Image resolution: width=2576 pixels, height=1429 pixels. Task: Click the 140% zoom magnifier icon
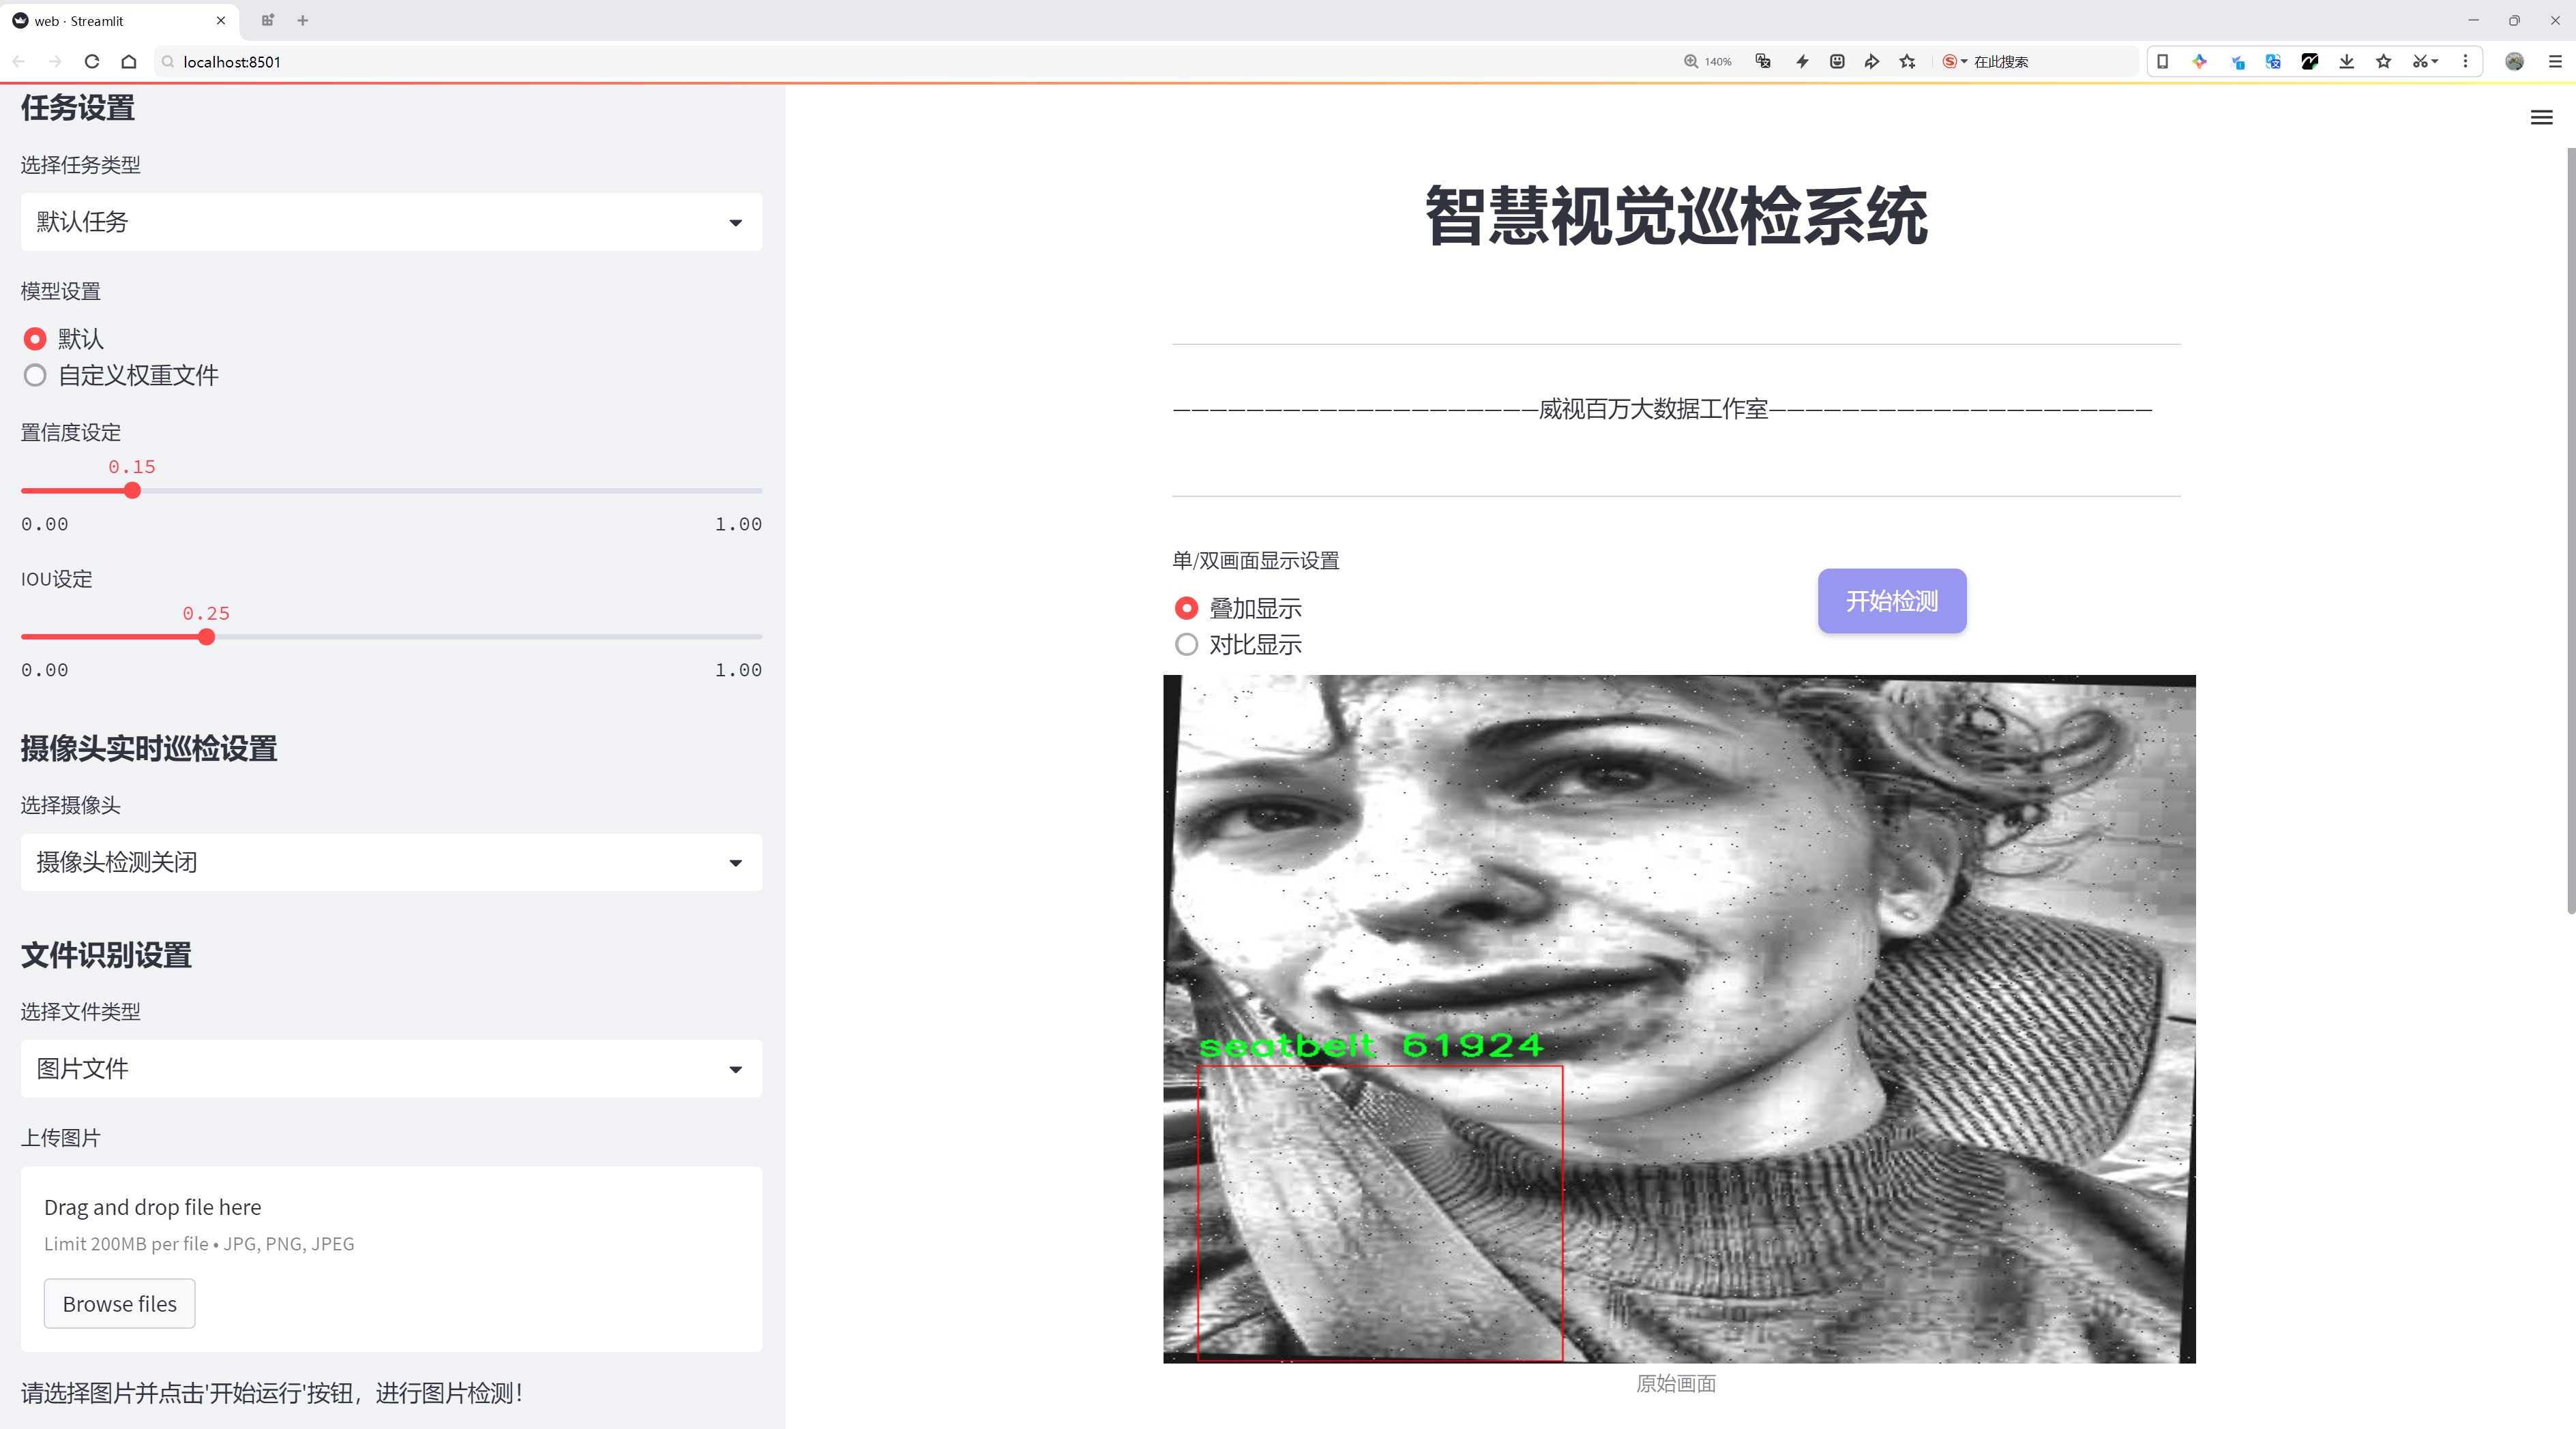(1691, 62)
